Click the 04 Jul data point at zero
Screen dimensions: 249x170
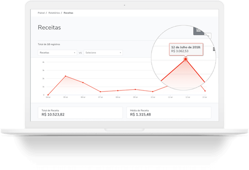pos(48,95)
